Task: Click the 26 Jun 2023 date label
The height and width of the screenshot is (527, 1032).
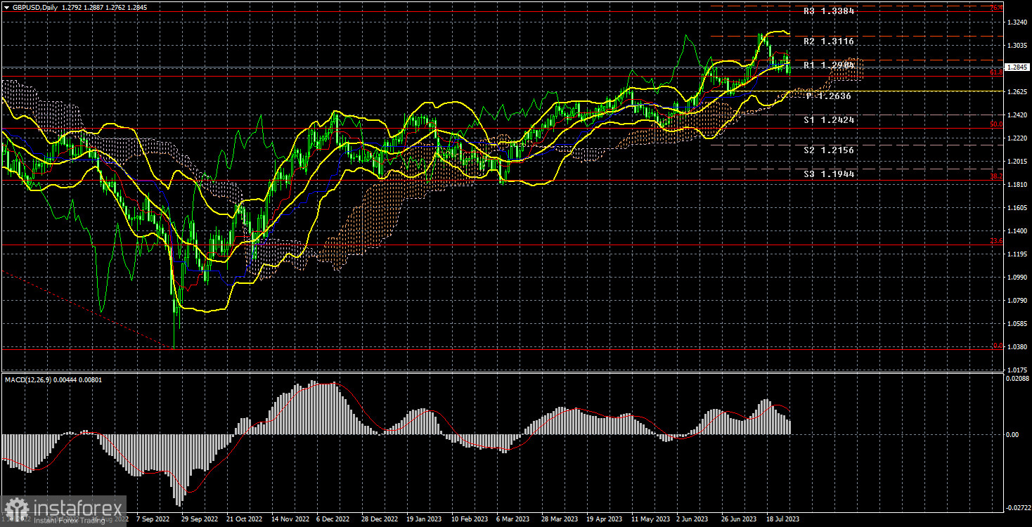Action: point(740,519)
